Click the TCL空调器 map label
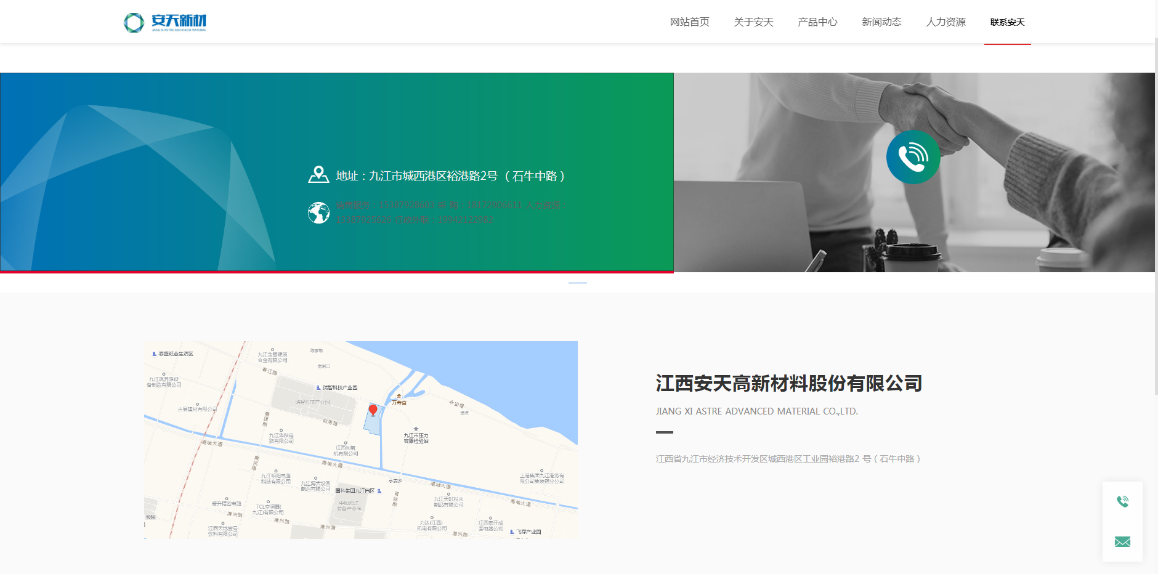 click(268, 509)
